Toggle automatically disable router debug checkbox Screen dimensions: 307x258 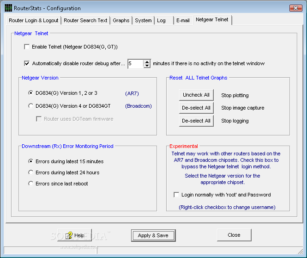27,63
